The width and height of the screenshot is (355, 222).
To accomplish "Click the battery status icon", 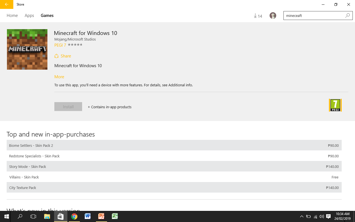I will (x=308, y=216).
